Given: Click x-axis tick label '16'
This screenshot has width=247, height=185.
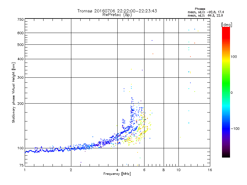Looking at the screenshot, I should coord(210,170).
